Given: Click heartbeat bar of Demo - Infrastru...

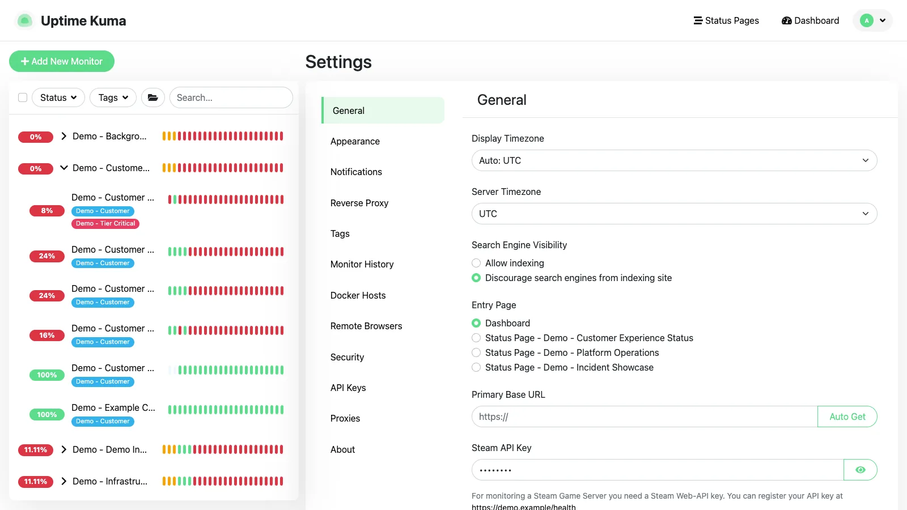Looking at the screenshot, I should click(223, 481).
